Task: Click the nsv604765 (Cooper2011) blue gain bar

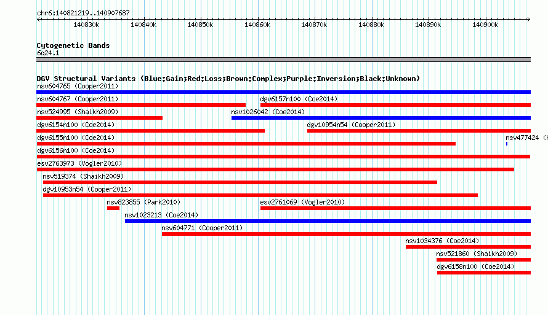Action: pos(283,92)
